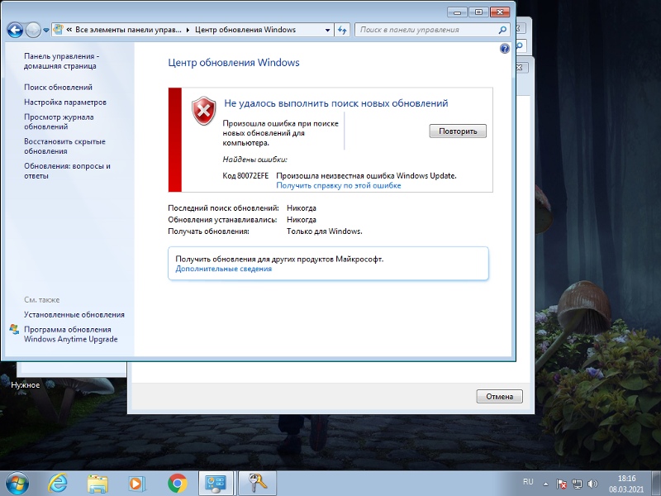This screenshot has width=661, height=496.
Task: Click 'Поиск обновлений' in the sidebar
Action: 58,88
